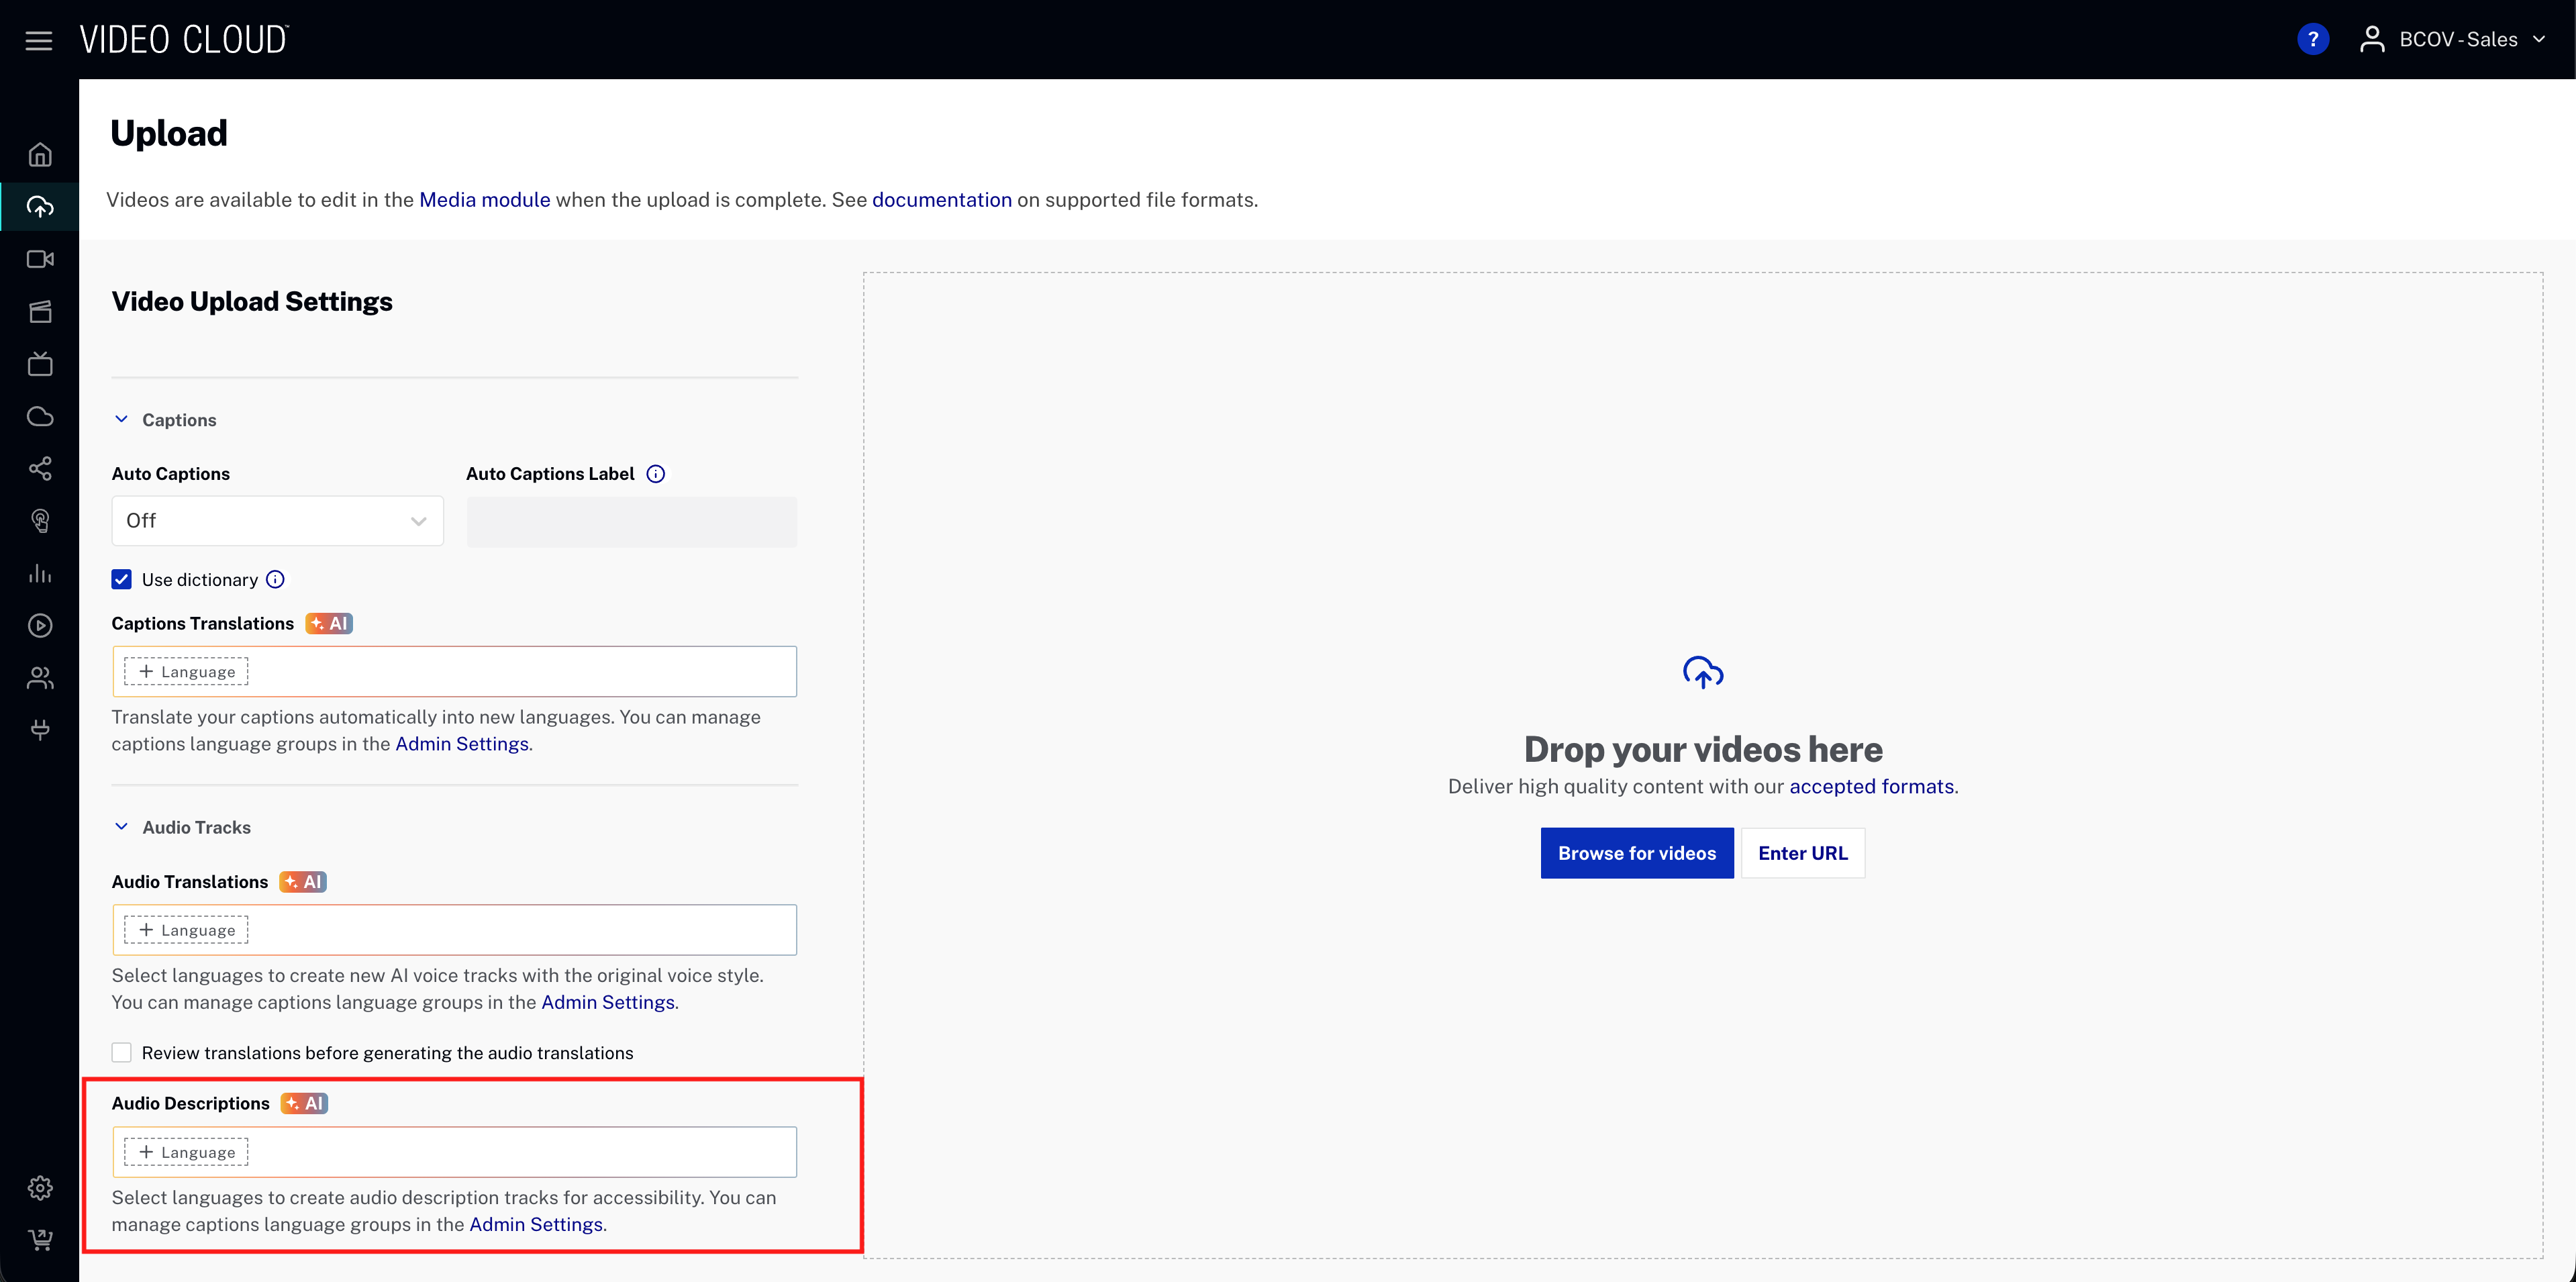
Task: Open the Audience people icon in sidebar
Action: pos(40,679)
